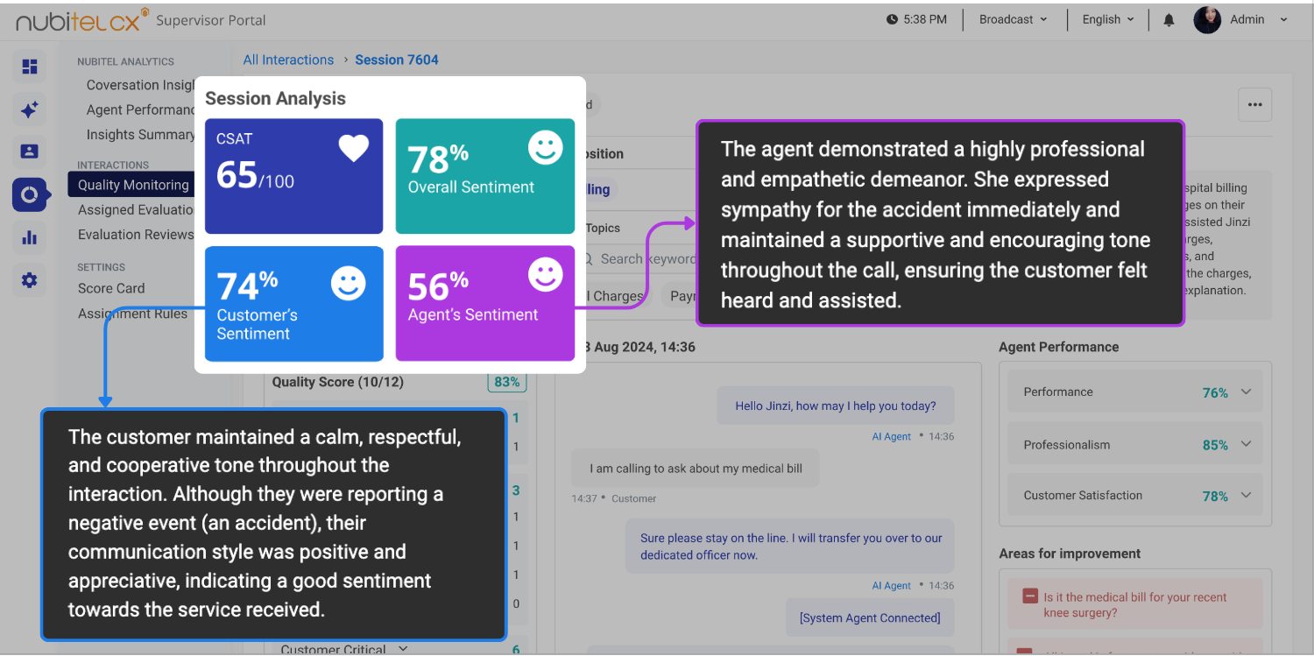Open Conversation Insights menu item
The width and height of the screenshot is (1314, 656).
coord(140,85)
